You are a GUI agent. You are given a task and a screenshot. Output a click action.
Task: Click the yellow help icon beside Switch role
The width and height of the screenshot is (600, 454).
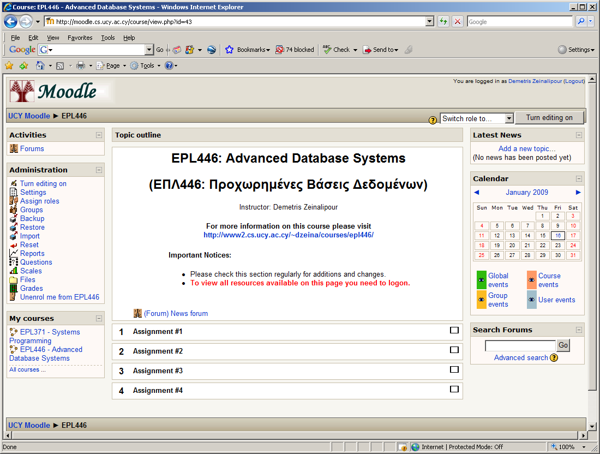click(x=433, y=120)
